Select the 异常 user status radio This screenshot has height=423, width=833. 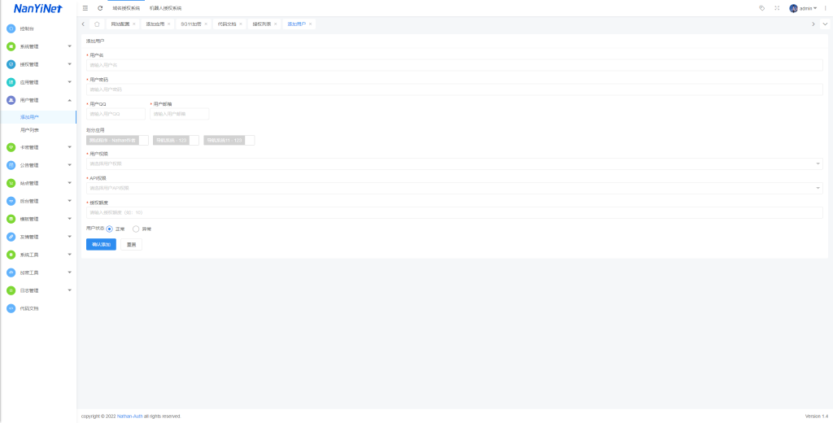136,229
